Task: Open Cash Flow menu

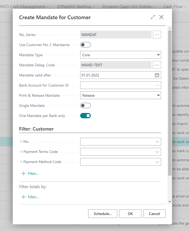Action: [175, 7]
